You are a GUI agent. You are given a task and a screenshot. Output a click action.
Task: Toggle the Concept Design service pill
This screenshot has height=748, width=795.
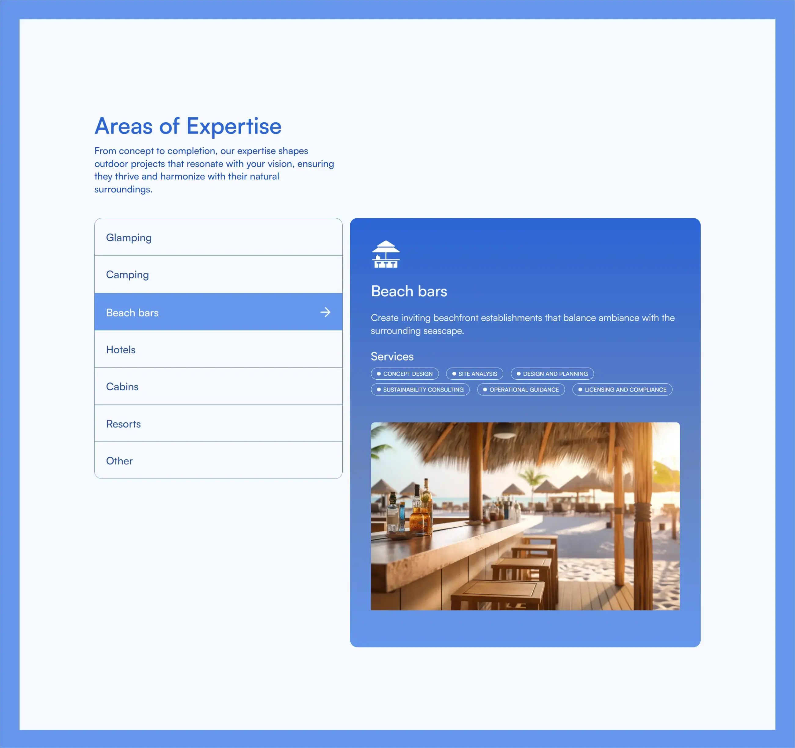click(x=405, y=374)
